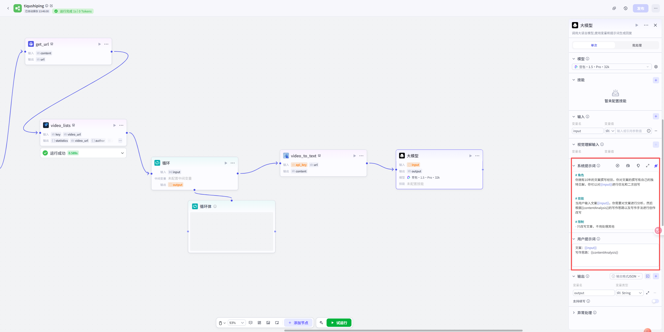Click the grid auto-layout icon in bottom toolbar
This screenshot has height=332, width=664.
pos(259,323)
